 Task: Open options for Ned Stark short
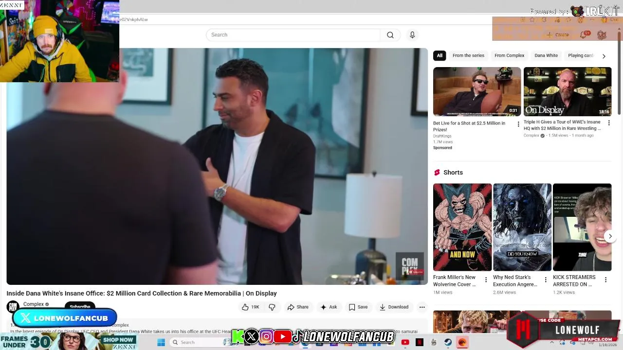point(546,280)
